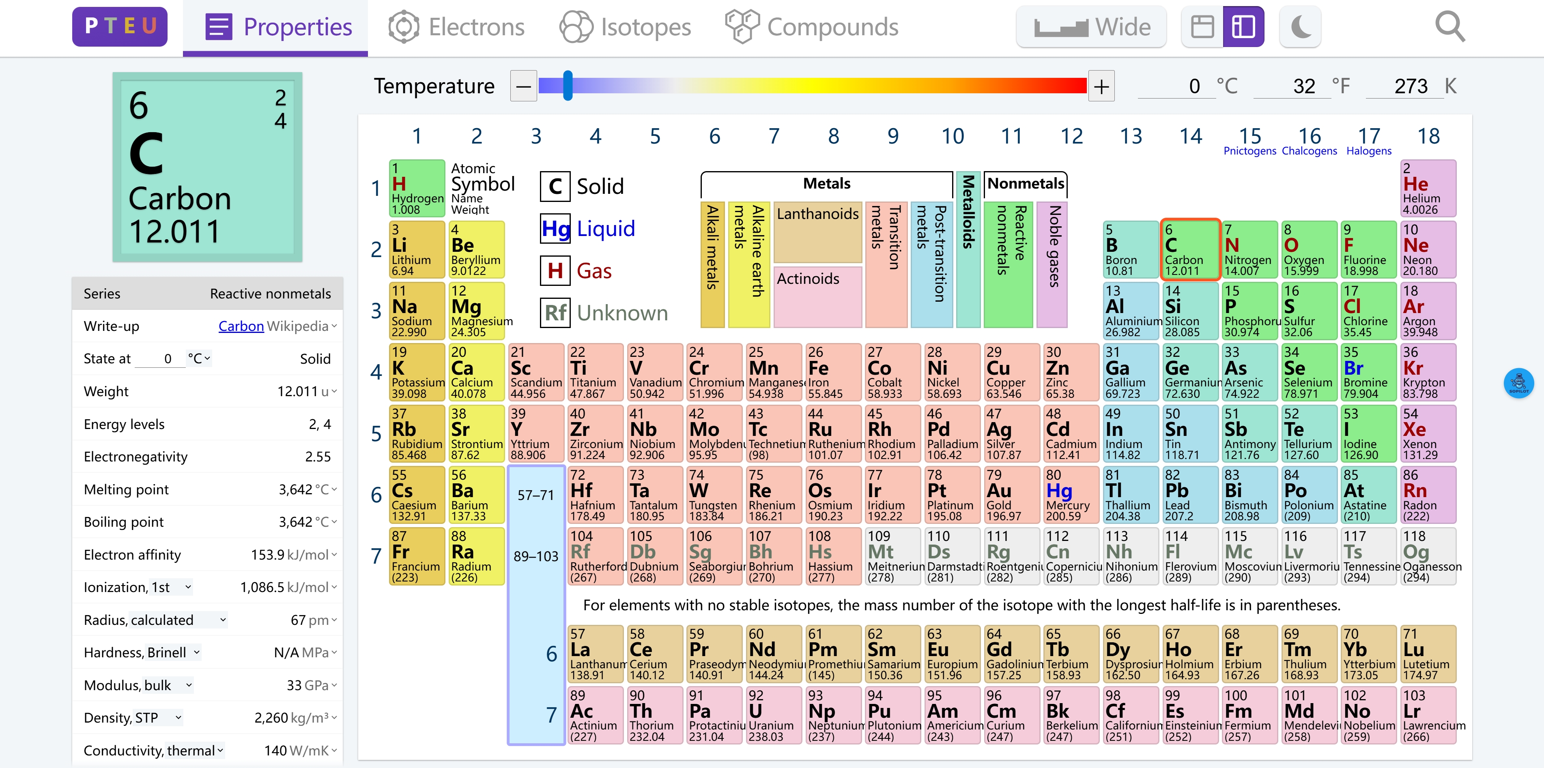Open search with the magnifier icon

click(x=1451, y=26)
